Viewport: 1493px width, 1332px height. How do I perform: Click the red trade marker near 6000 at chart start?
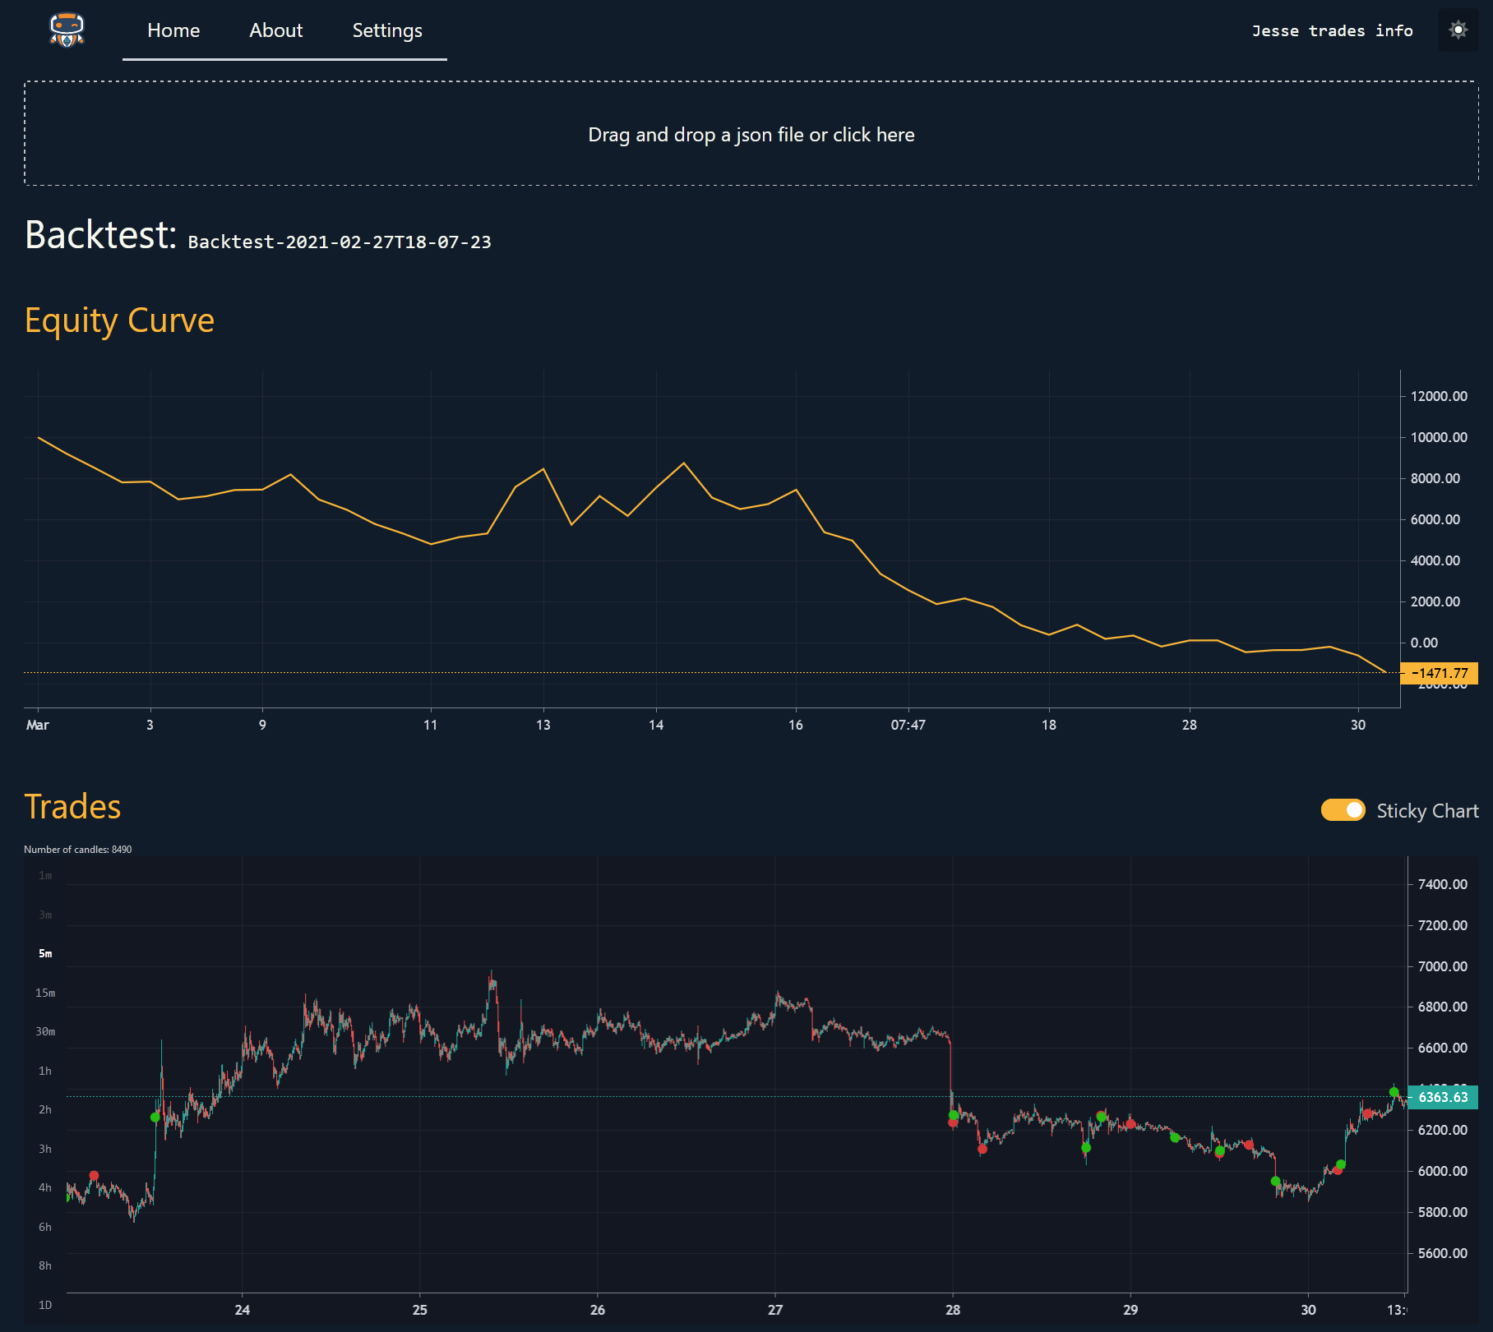click(94, 1176)
